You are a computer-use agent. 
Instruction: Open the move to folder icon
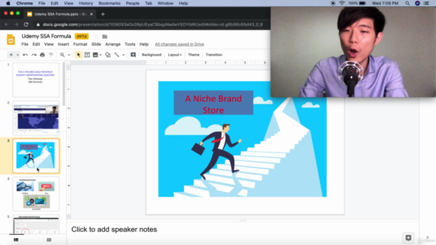105,36
